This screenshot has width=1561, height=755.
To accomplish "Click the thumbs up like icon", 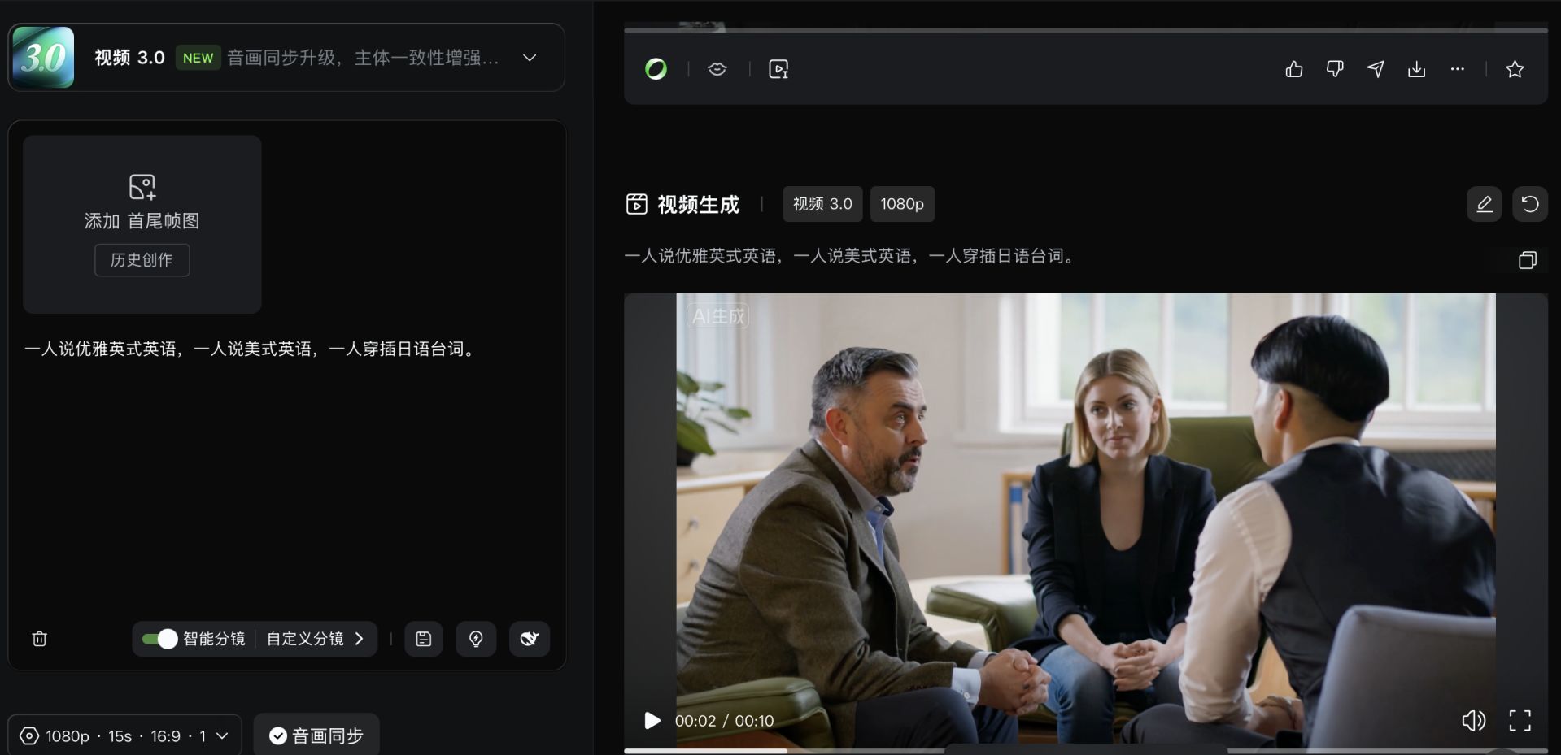I will [1293, 69].
